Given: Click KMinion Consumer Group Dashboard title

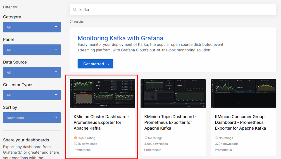Looking at the screenshot, I should click(240, 122).
